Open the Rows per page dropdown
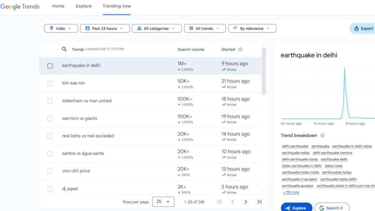375x211 pixels. pyautogui.click(x=163, y=202)
